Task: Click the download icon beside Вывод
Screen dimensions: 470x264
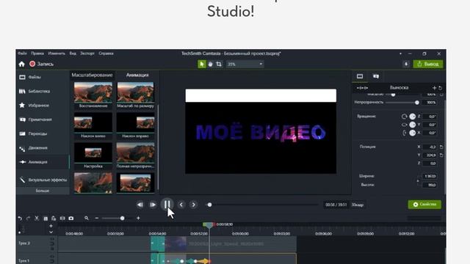Action: click(406, 64)
